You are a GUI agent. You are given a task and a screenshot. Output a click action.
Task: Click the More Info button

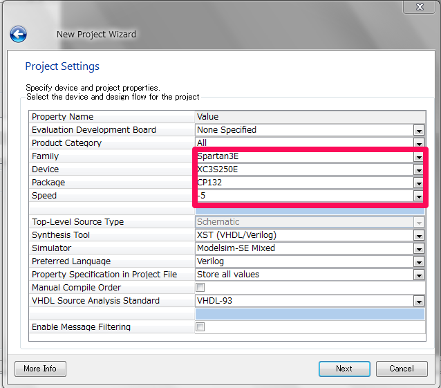[x=40, y=369]
